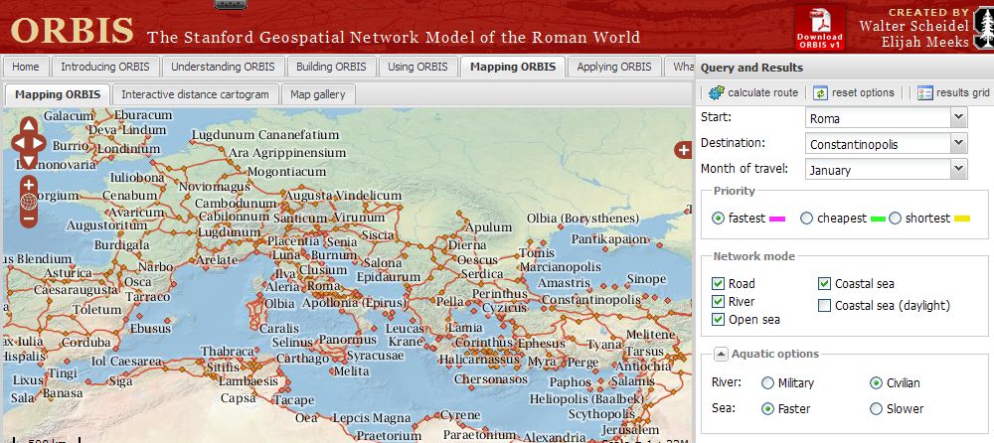Click the Elijah Meeks name
994x443 pixels.
[x=924, y=42]
